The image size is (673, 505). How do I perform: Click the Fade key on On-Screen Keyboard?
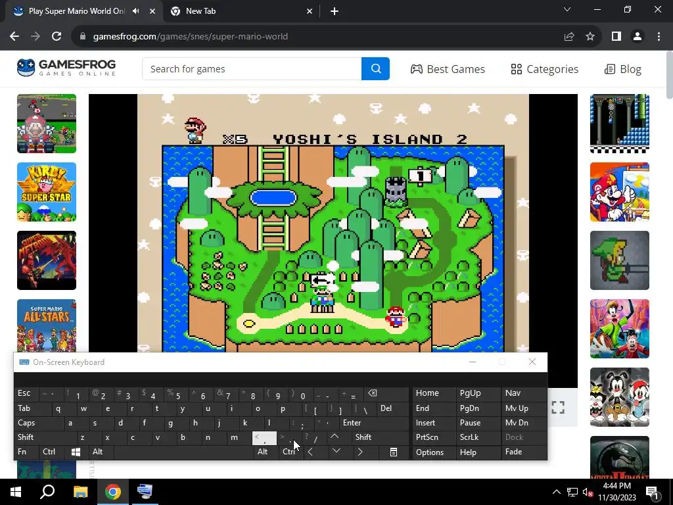524,452
